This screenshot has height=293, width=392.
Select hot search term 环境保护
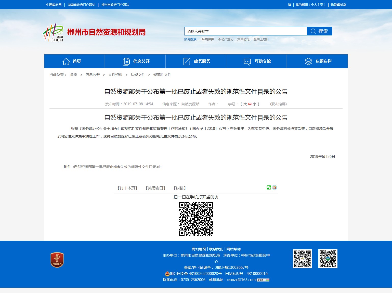pyautogui.click(x=208, y=39)
